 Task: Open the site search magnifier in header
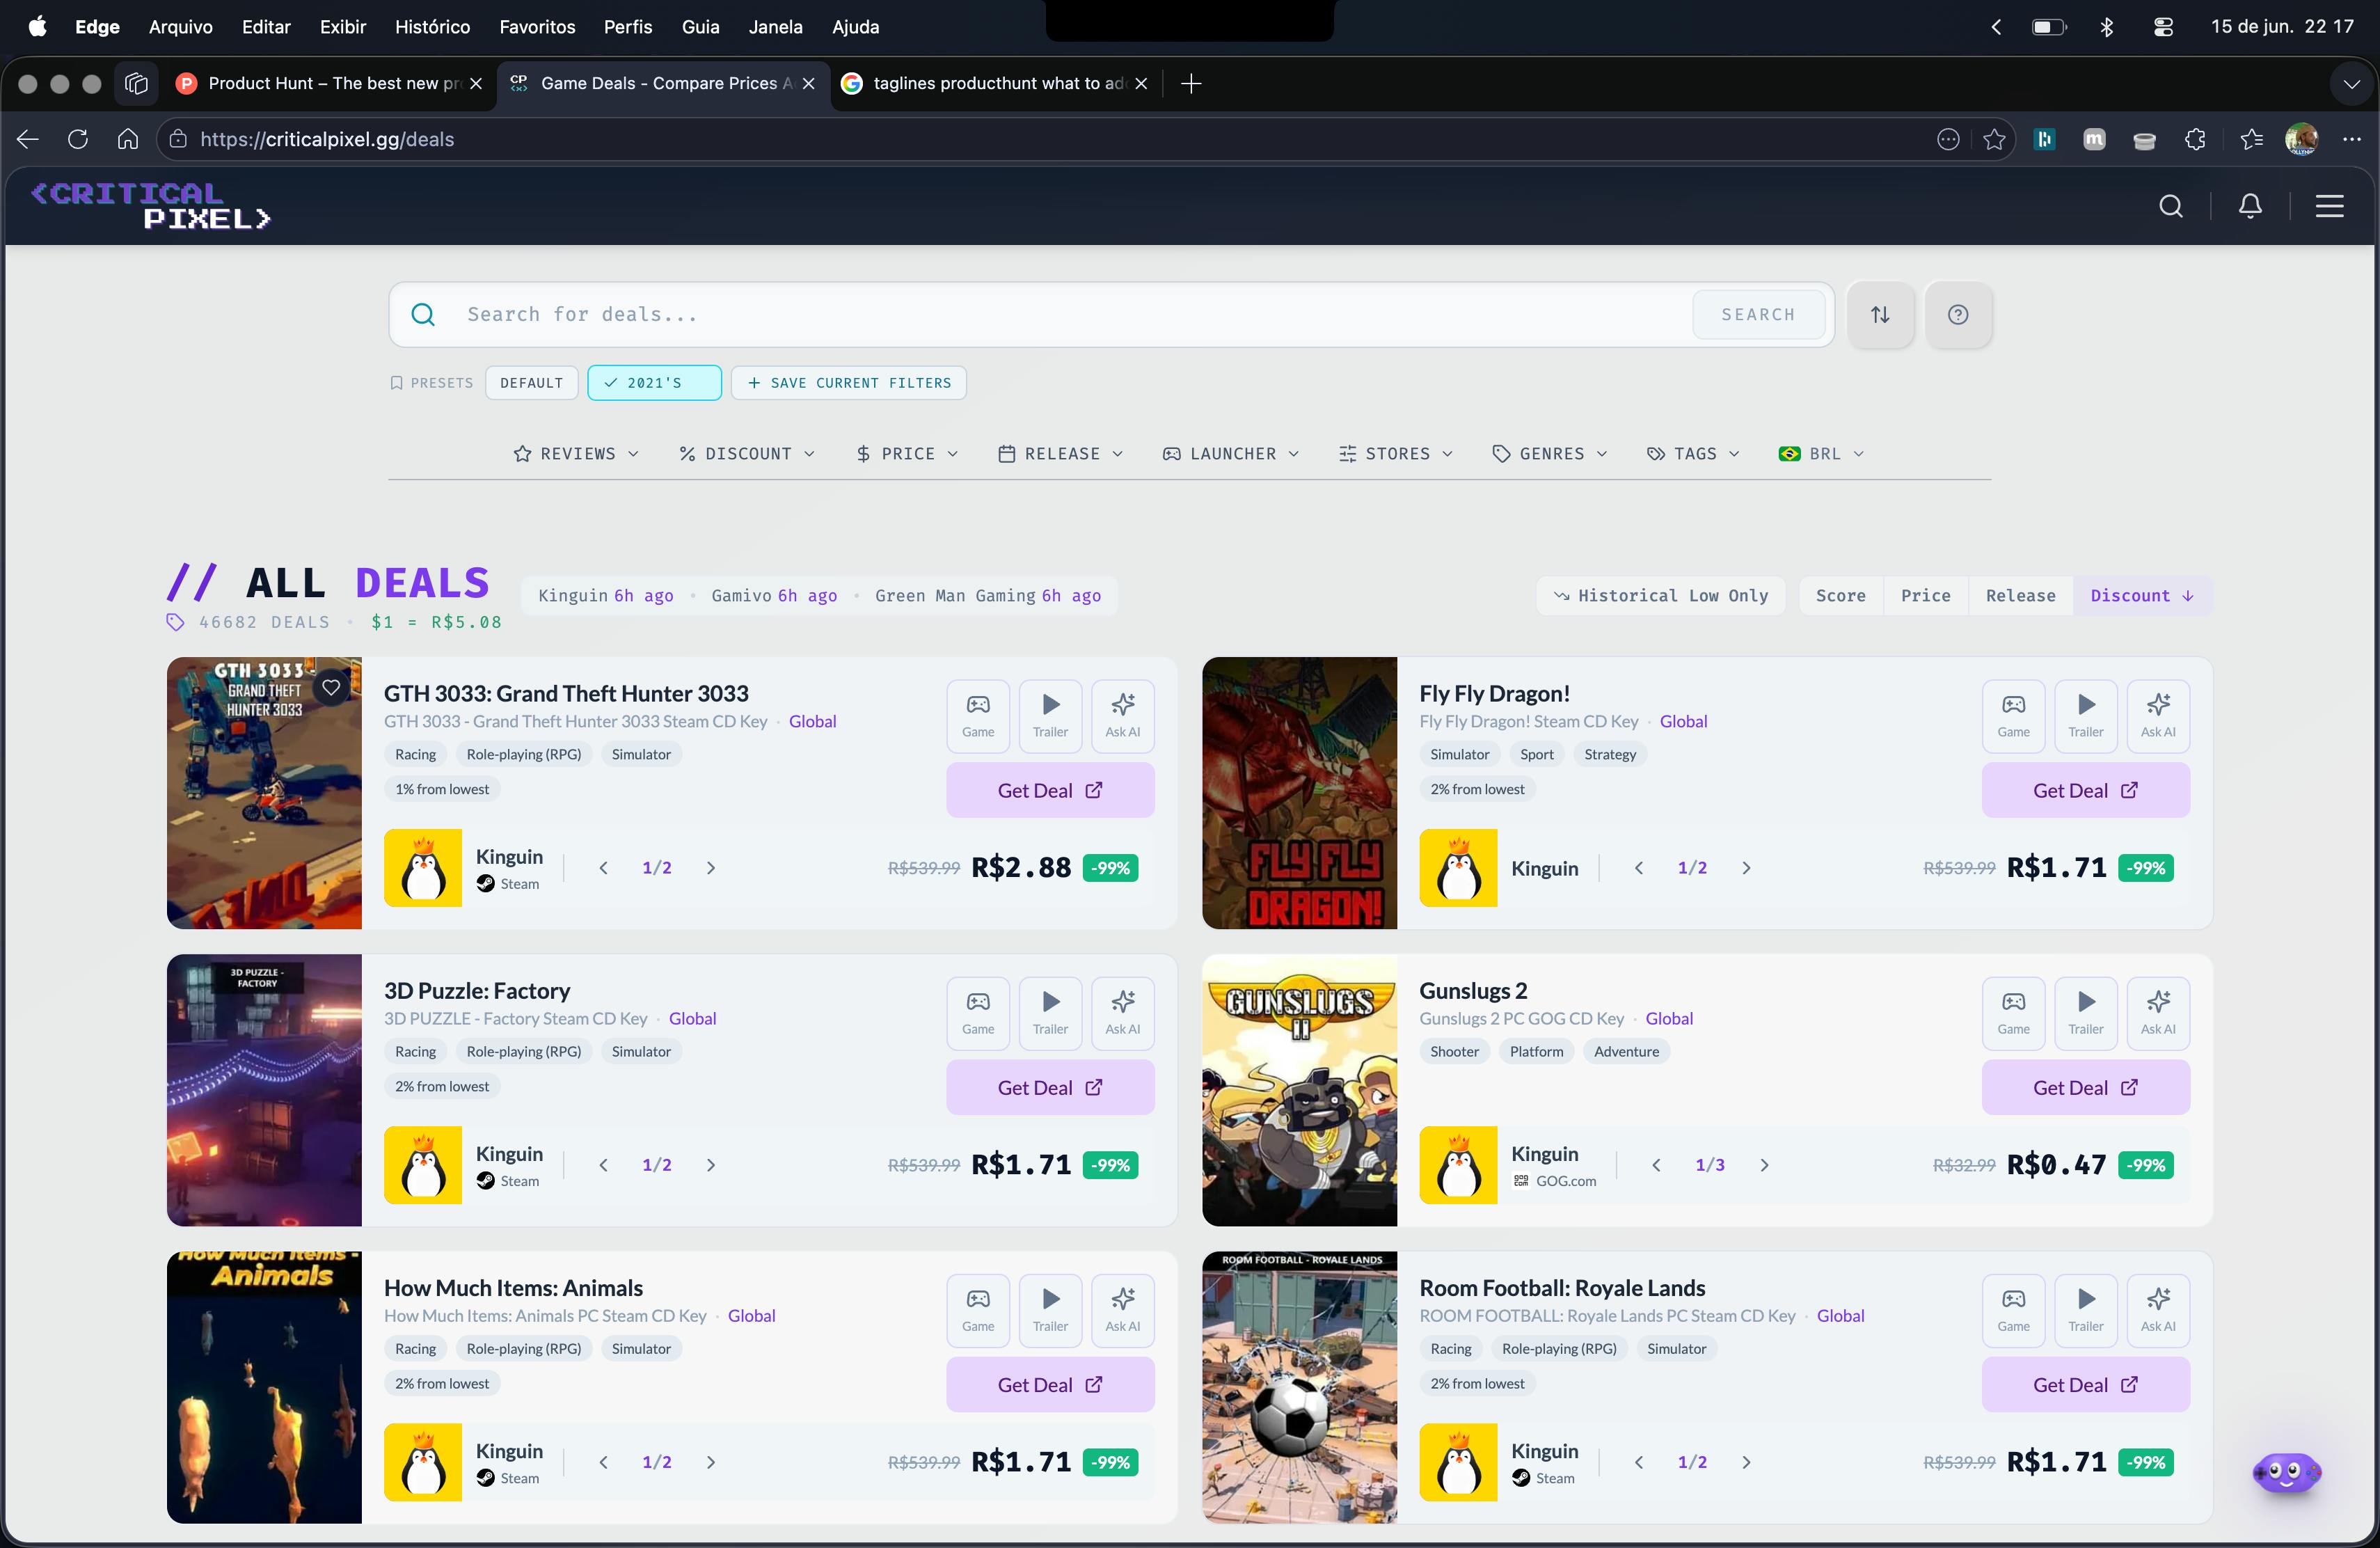[x=2170, y=206]
